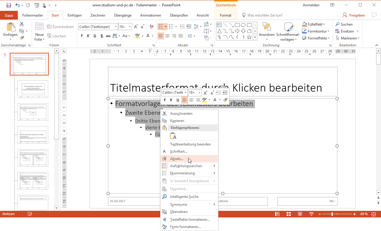Justify text in ribbon Absatz group
Viewport: 381px width, 231px height.
(181, 36)
